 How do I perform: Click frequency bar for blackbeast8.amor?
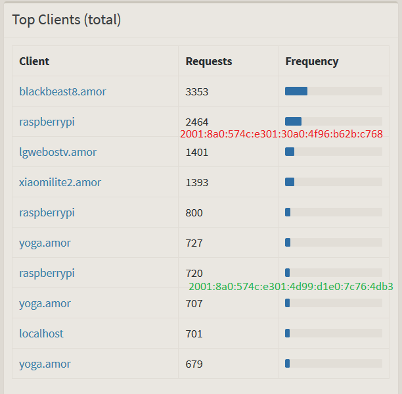pos(334,91)
